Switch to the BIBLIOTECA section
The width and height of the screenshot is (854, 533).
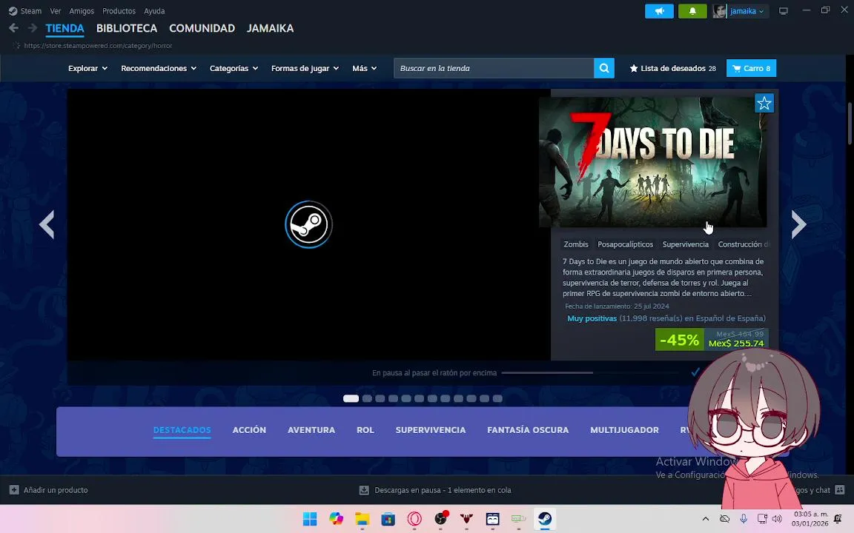(127, 28)
